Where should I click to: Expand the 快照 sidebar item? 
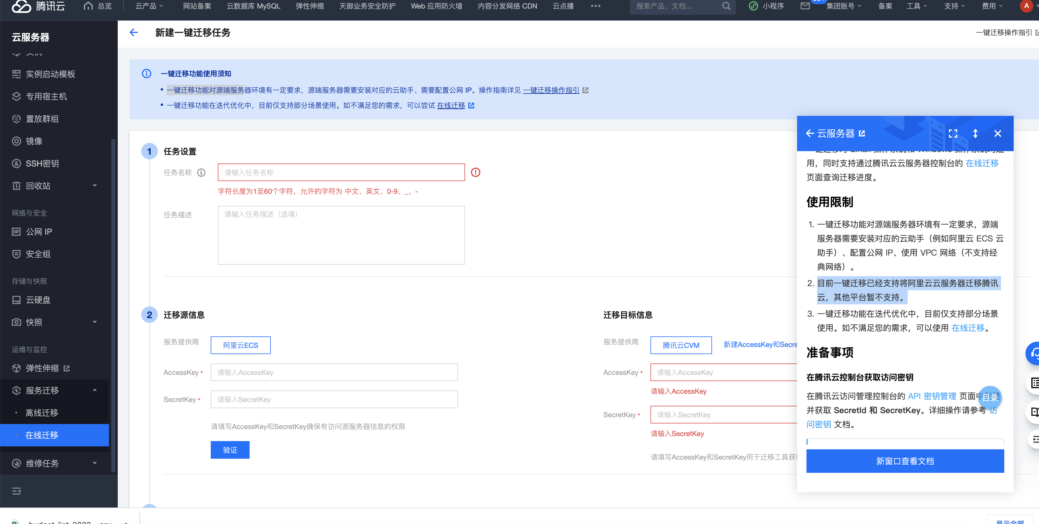tap(55, 323)
